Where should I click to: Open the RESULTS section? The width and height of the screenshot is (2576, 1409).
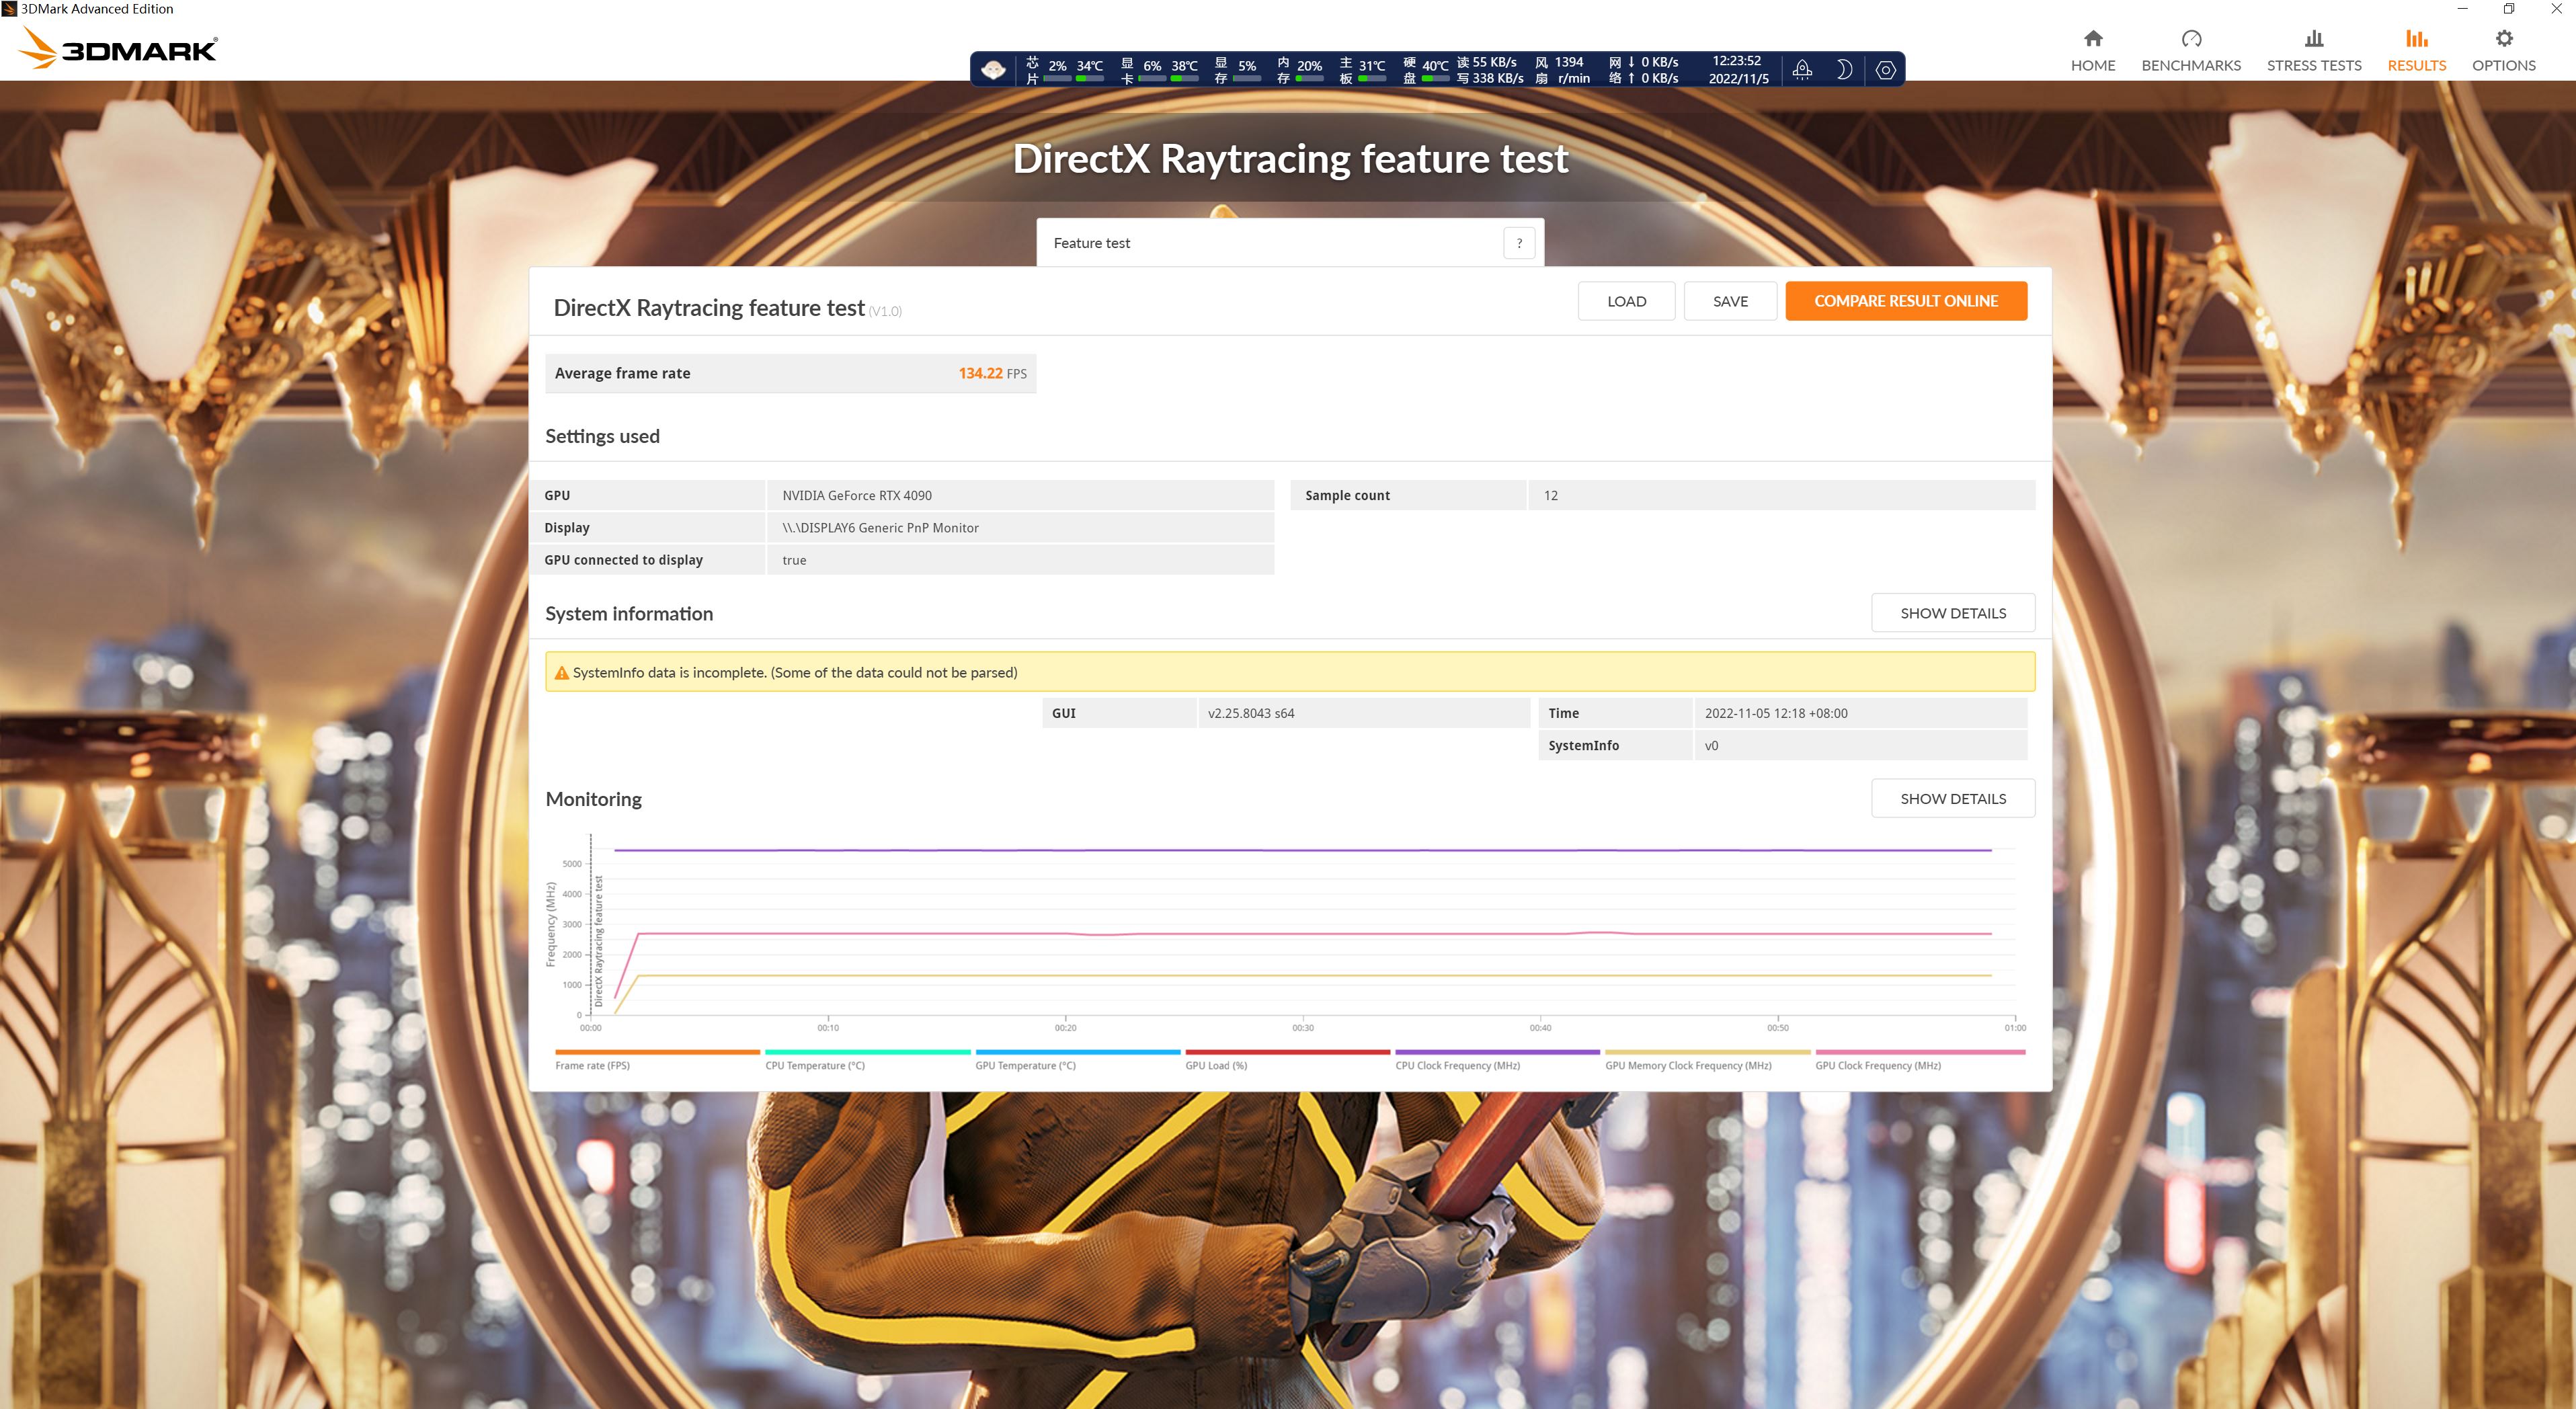[x=2416, y=50]
